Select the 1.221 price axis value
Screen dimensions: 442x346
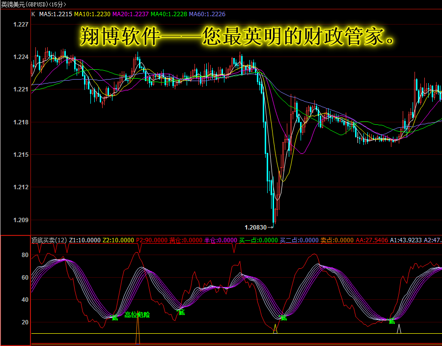click(21, 89)
